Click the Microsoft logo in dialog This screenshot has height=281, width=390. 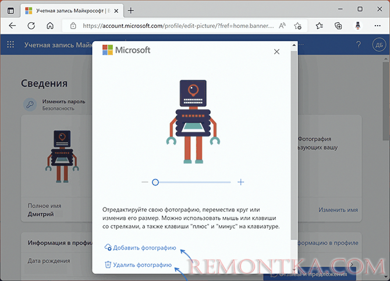pyautogui.click(x=126, y=50)
